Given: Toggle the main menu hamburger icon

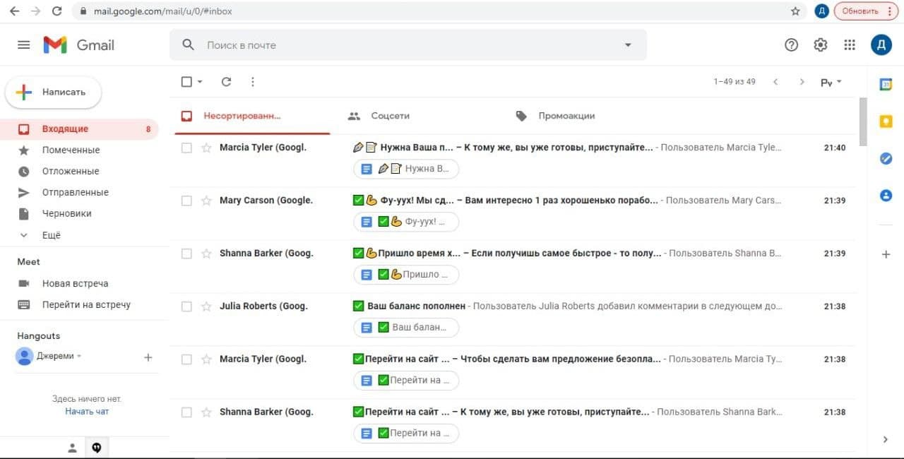Looking at the screenshot, I should [24, 45].
